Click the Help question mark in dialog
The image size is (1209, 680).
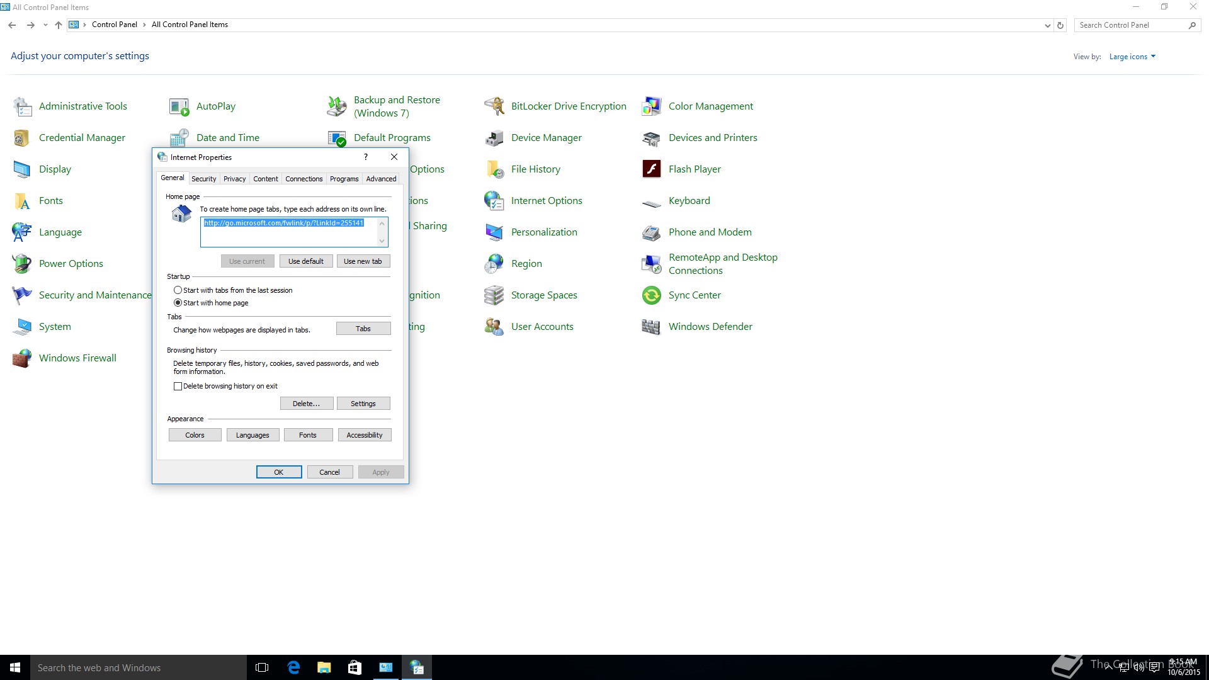tap(366, 157)
